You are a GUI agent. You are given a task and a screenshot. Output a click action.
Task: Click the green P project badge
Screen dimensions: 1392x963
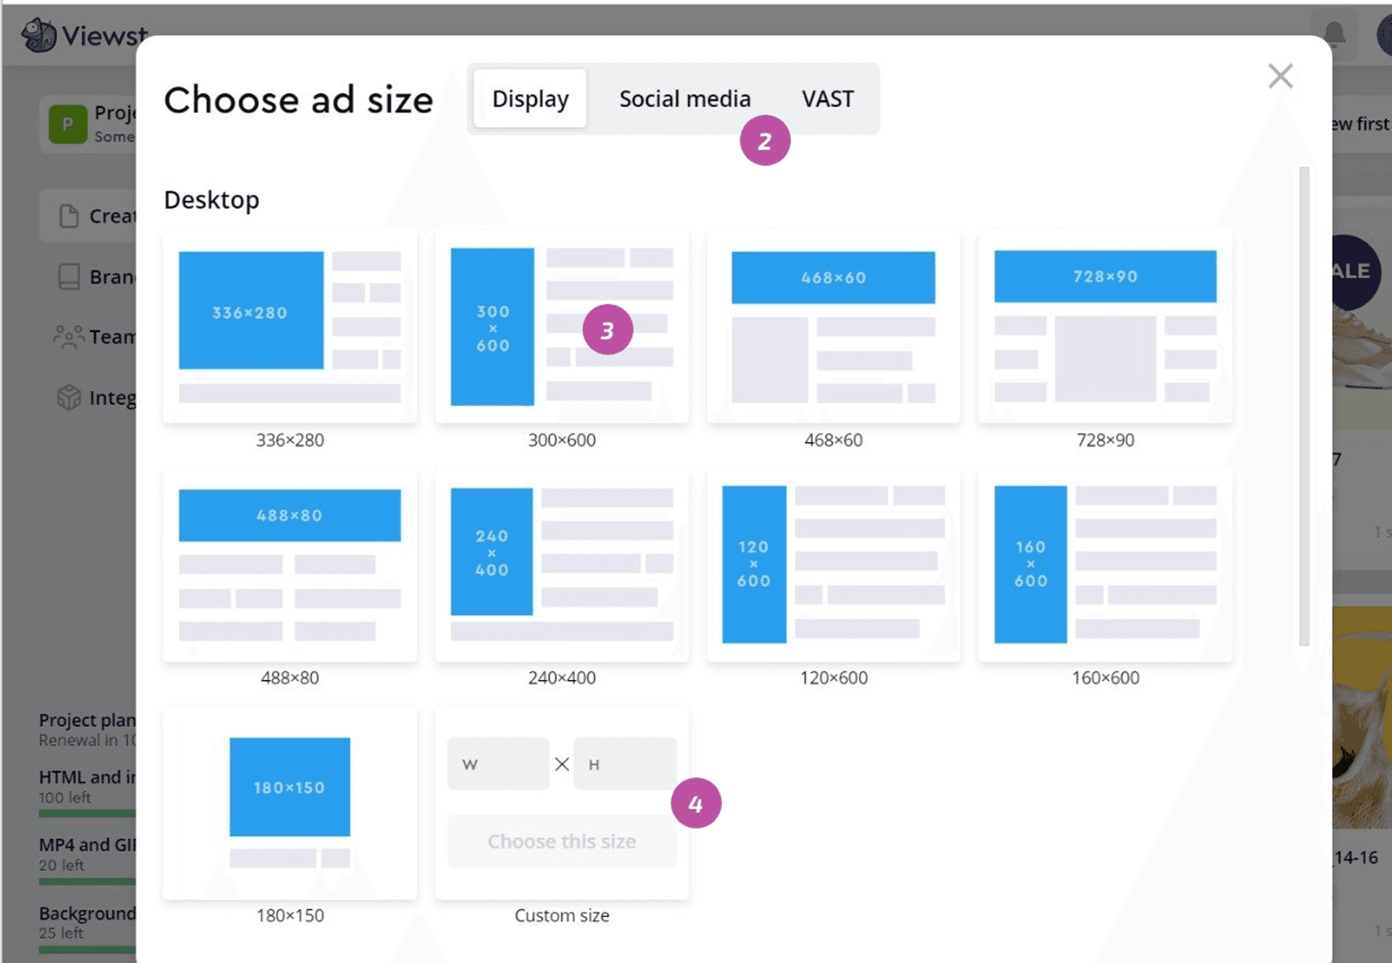coord(67,124)
